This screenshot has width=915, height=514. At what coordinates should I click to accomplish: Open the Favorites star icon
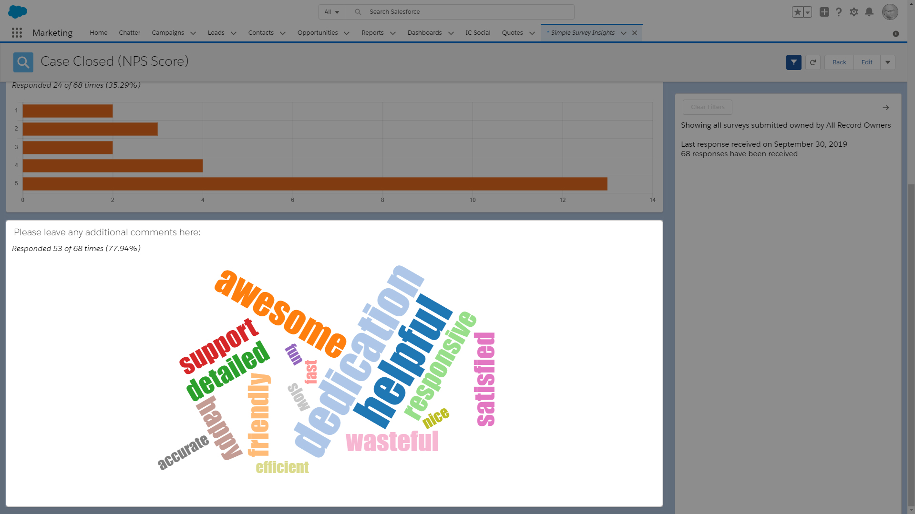click(x=797, y=12)
